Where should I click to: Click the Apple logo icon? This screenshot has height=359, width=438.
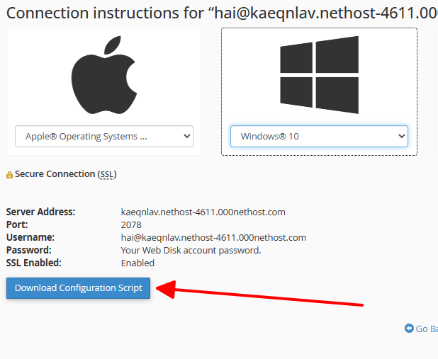(x=104, y=75)
